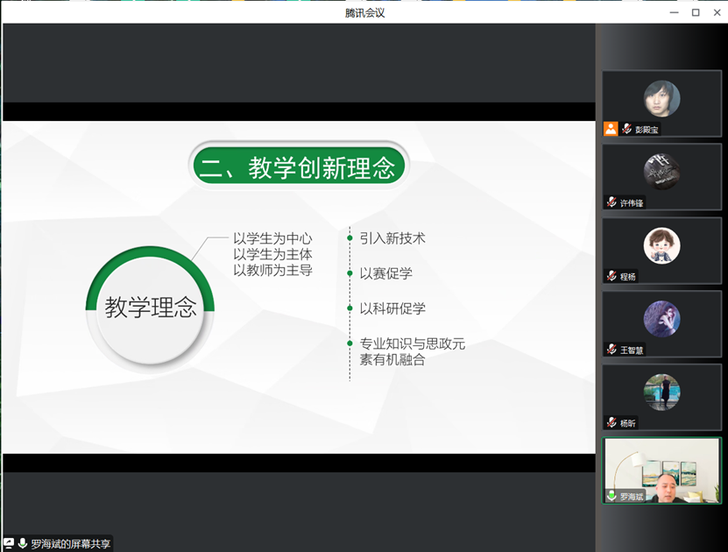
Task: Click the muted microphone icon beside 王智慧
Action: 611,349
